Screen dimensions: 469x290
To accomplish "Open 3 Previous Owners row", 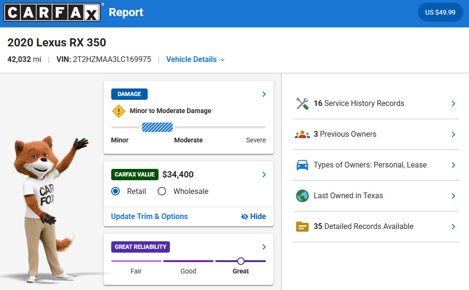I will [376, 134].
